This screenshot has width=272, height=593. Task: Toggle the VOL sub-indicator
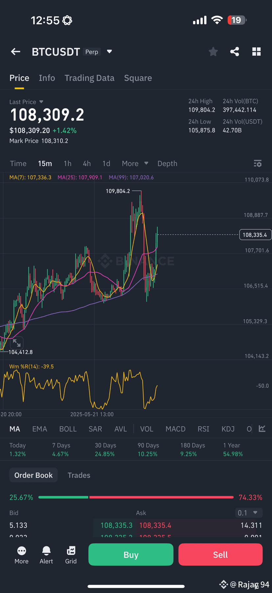147,429
